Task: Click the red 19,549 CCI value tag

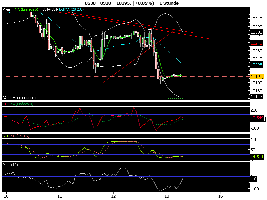Action: point(257,118)
